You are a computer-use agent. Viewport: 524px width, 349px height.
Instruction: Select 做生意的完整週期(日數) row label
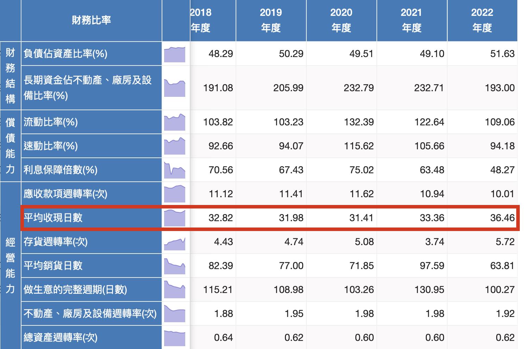75,289
